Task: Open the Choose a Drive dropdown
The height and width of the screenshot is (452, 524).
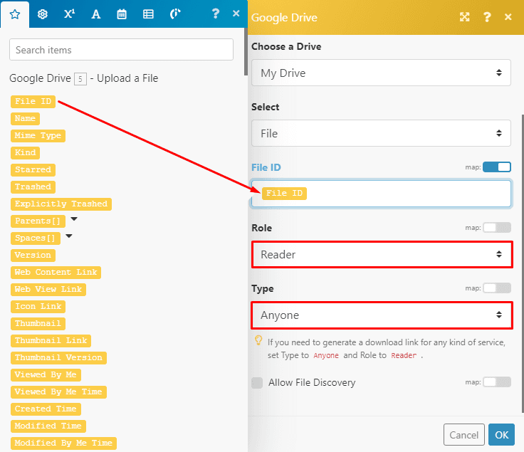Action: click(381, 73)
